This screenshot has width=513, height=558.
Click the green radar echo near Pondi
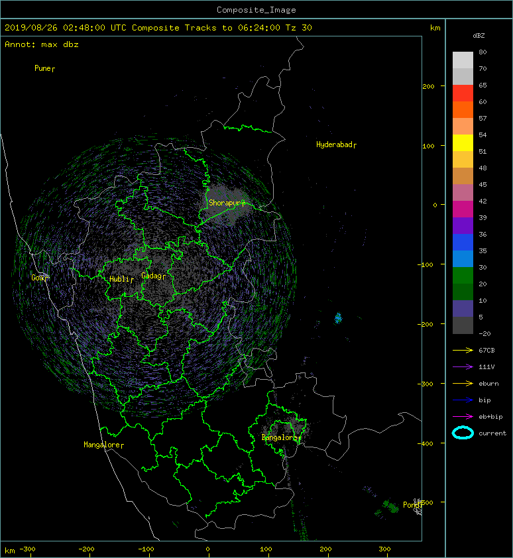pos(390,506)
